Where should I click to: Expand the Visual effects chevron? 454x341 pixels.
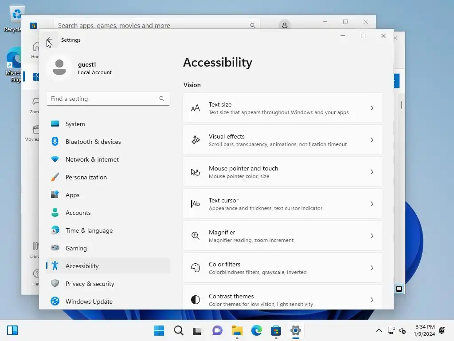coord(372,140)
